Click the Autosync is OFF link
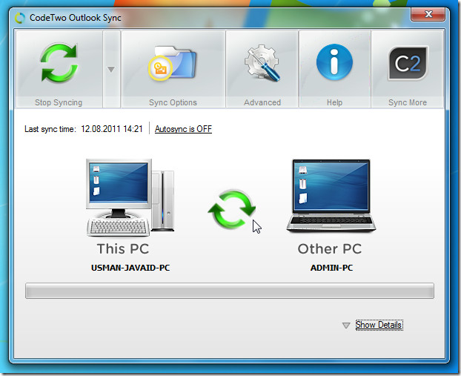Viewport: 461px width, 376px height. point(183,129)
